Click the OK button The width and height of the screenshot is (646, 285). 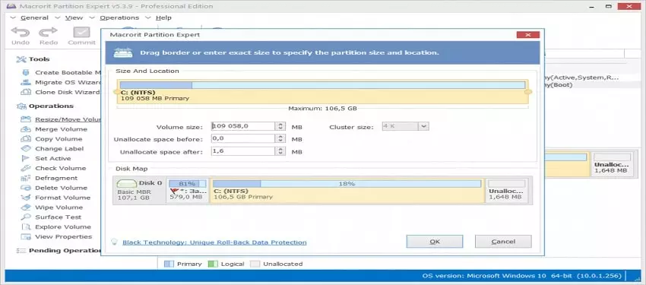(435, 242)
